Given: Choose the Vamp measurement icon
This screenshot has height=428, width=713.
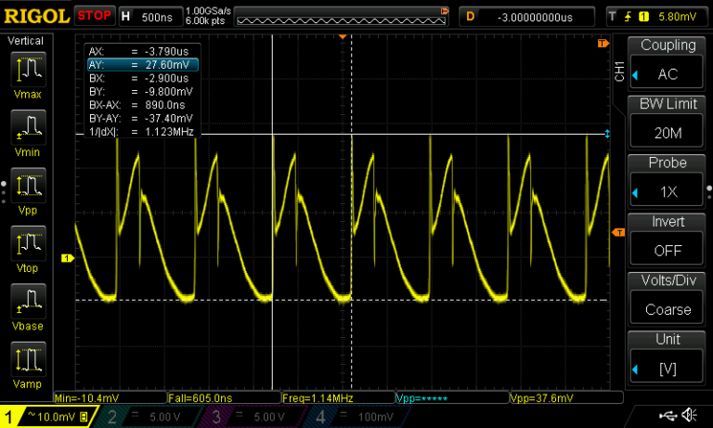Looking at the screenshot, I should click(x=27, y=360).
